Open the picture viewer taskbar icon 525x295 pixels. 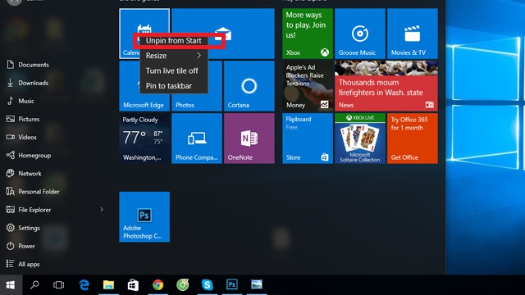(257, 285)
